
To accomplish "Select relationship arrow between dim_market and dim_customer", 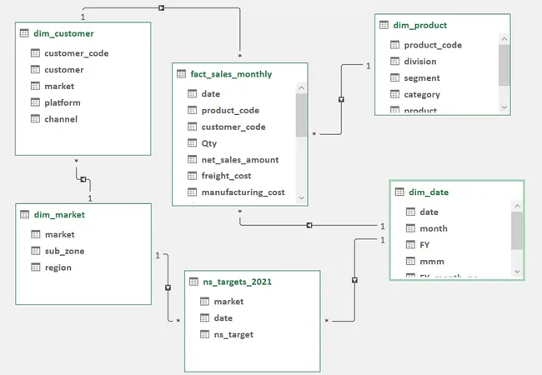I will 83,179.
